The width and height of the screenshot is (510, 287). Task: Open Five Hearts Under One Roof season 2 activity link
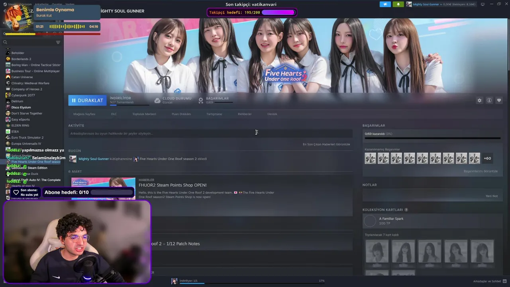coord(168,159)
